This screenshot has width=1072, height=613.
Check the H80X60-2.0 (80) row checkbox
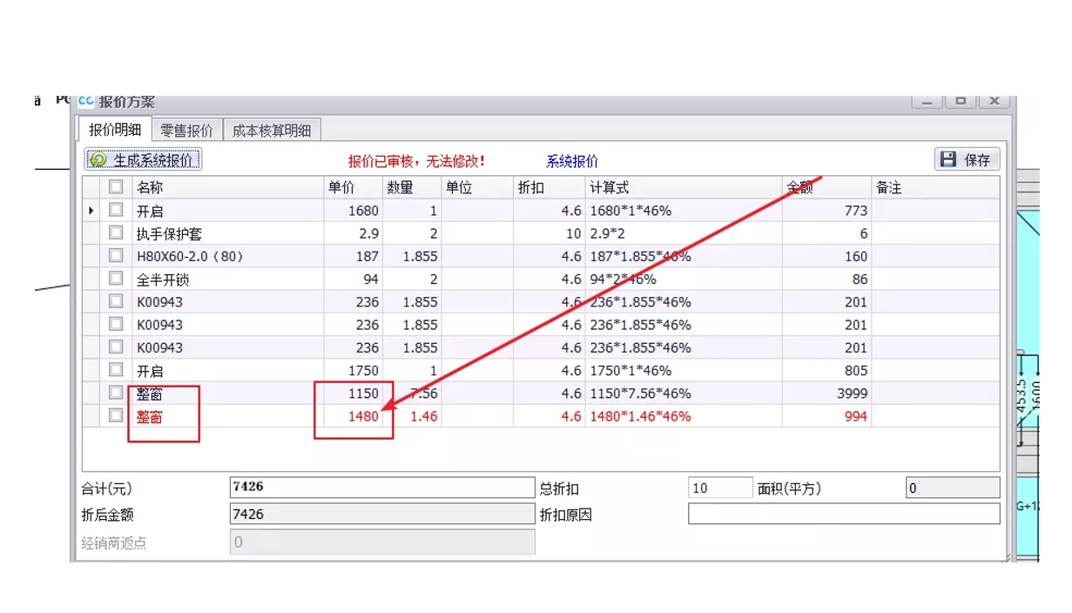[x=116, y=256]
